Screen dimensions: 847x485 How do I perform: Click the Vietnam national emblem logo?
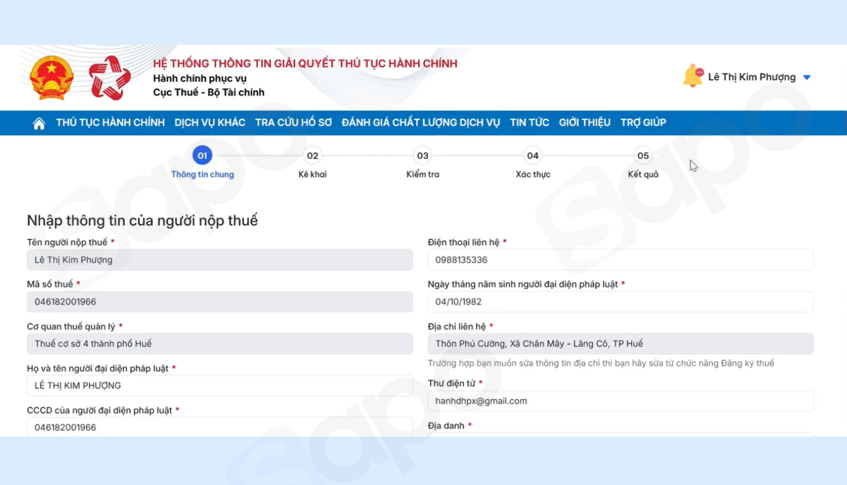52,78
